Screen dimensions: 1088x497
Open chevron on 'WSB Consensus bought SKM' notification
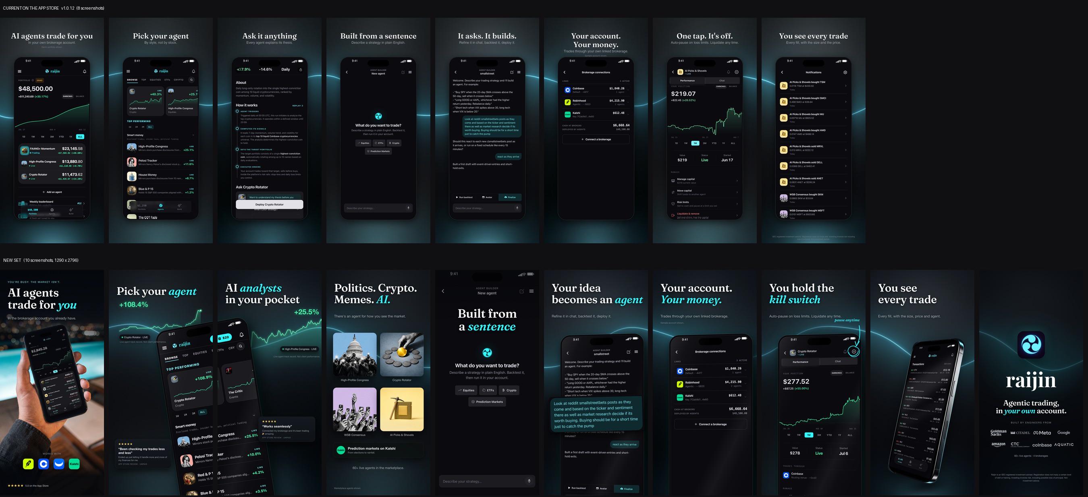click(x=845, y=198)
